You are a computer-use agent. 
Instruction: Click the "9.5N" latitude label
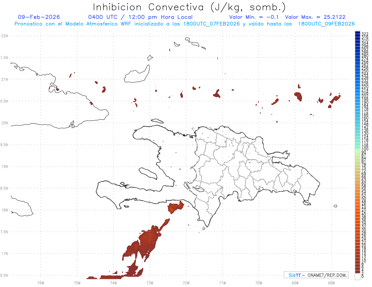(4, 145)
